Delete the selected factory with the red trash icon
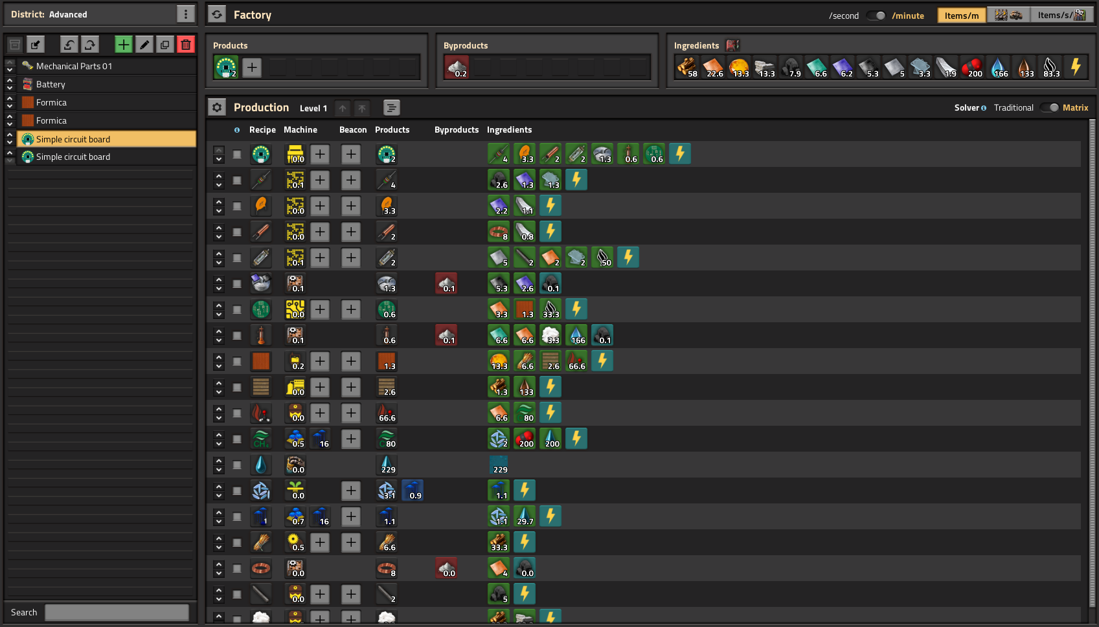 tap(186, 45)
